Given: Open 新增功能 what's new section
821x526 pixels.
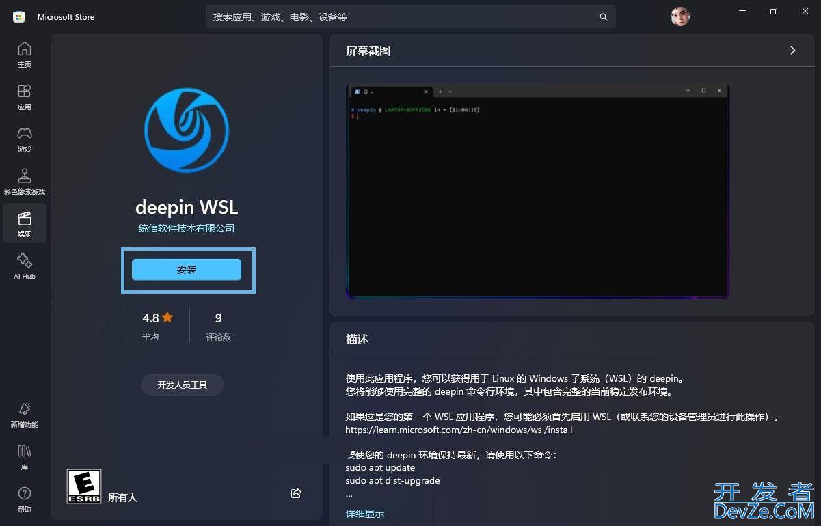Looking at the screenshot, I should click(x=25, y=415).
